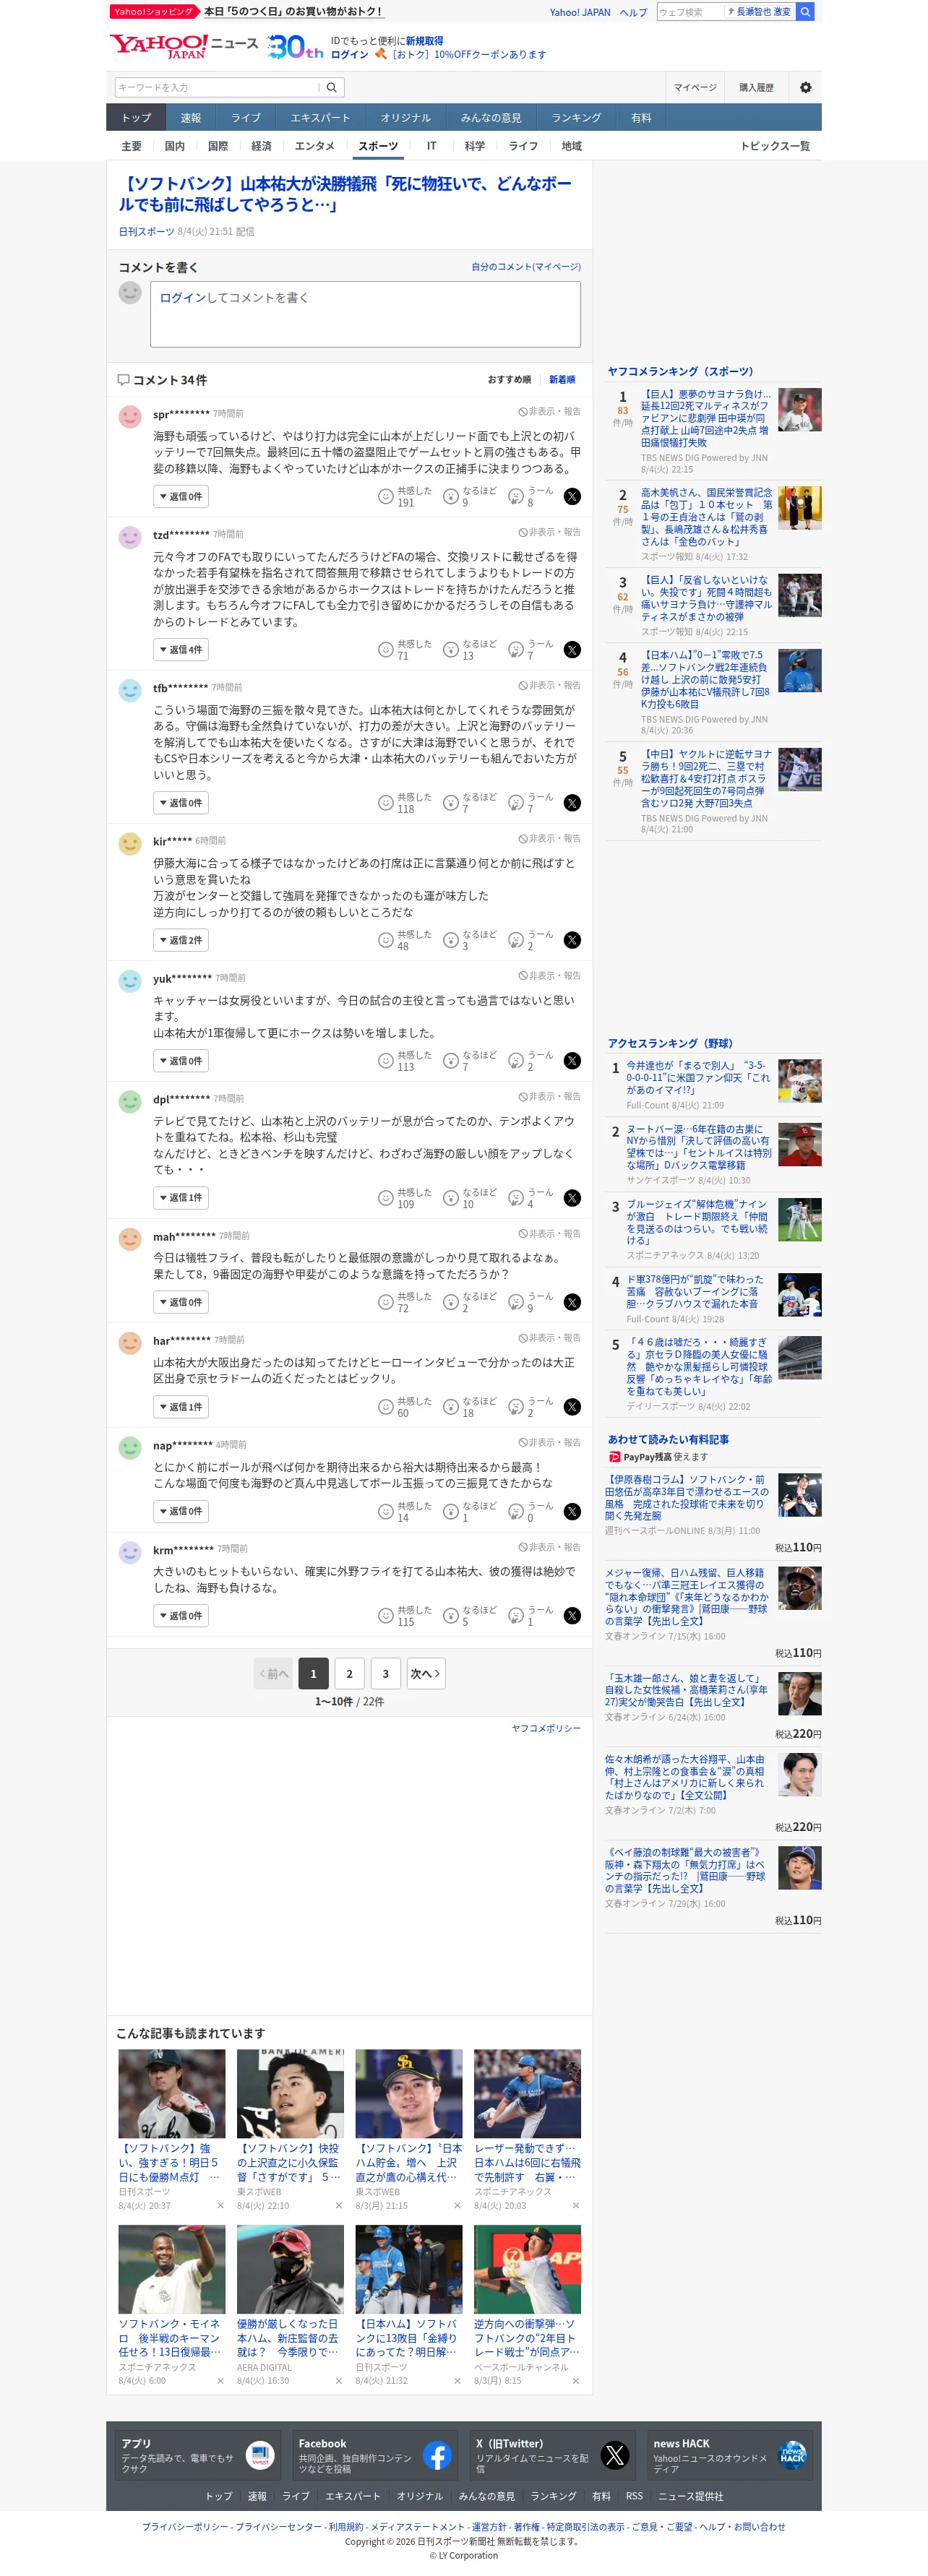Expand replies under spr's comment
The width and height of the screenshot is (928, 2576).
(x=181, y=497)
